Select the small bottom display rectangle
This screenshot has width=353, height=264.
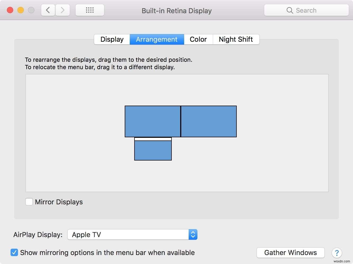[153, 150]
